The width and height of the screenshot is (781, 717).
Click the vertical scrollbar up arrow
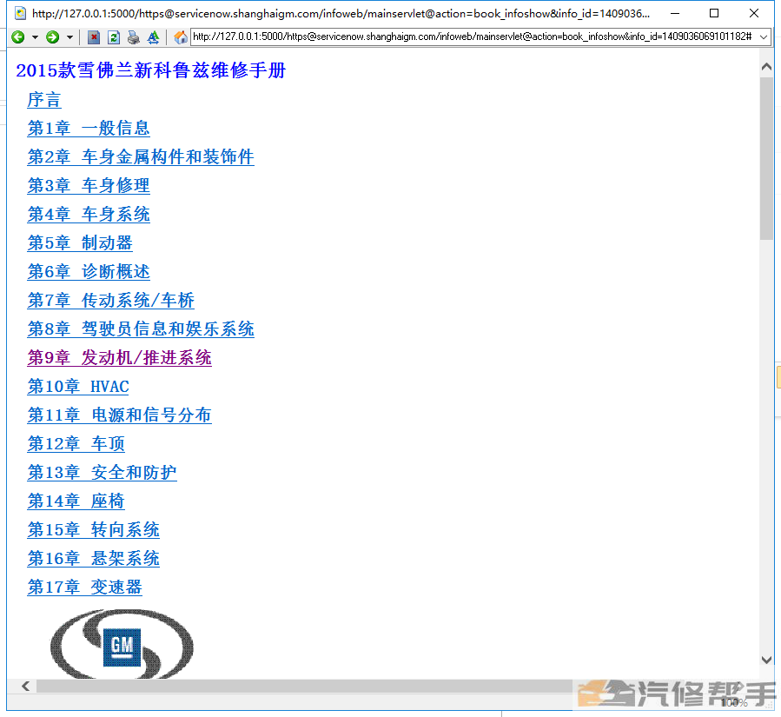tap(766, 67)
